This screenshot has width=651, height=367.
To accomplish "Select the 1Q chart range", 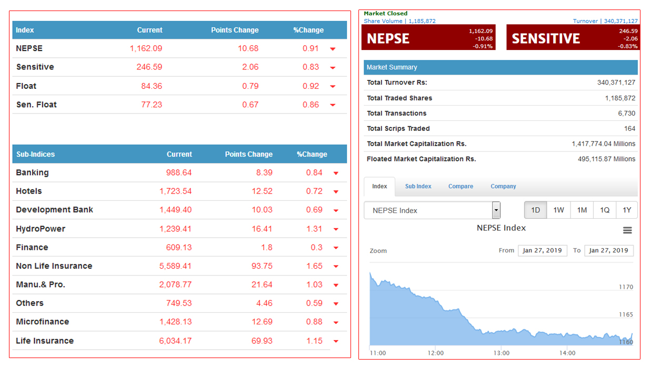I will pos(605,210).
